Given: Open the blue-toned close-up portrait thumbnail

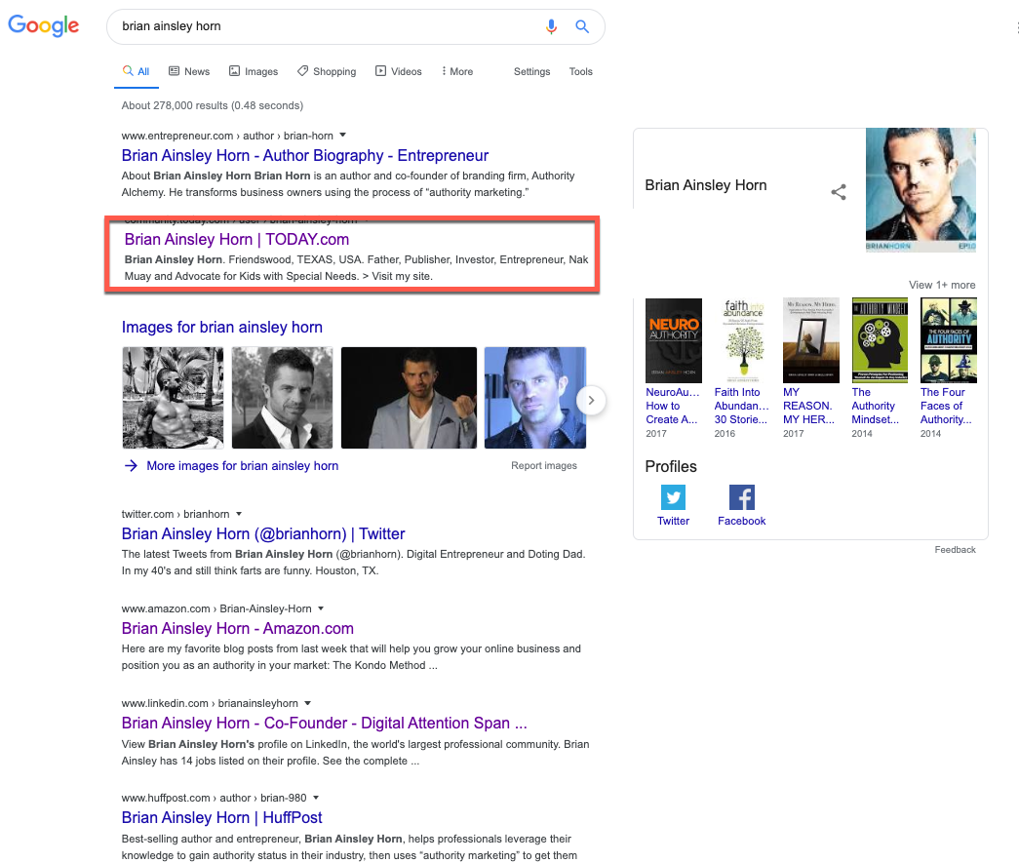Looking at the screenshot, I should 535,398.
